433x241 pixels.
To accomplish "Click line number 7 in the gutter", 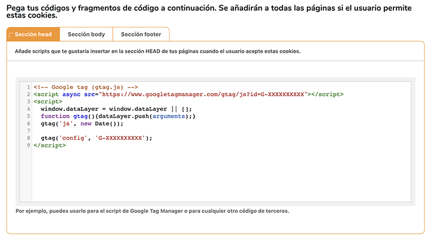I will tap(28, 131).
